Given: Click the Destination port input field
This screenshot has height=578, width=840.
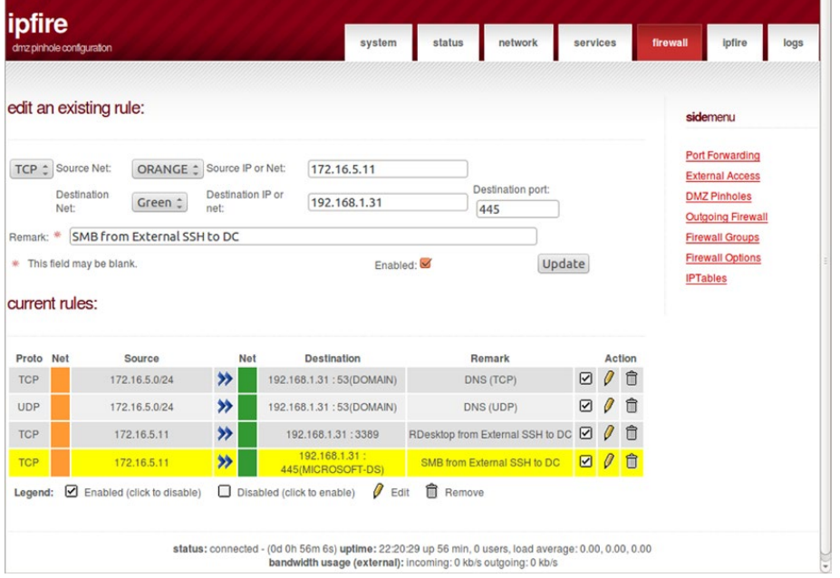Looking at the screenshot, I should [517, 210].
